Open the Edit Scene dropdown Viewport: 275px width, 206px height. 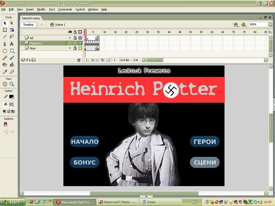click(236, 24)
